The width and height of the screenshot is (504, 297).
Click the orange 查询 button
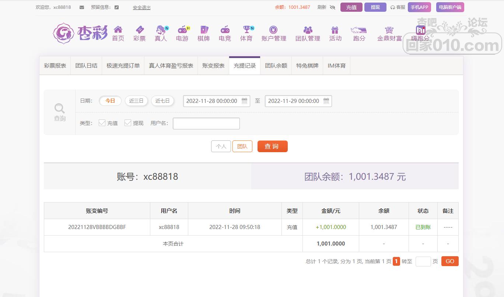pyautogui.click(x=272, y=146)
